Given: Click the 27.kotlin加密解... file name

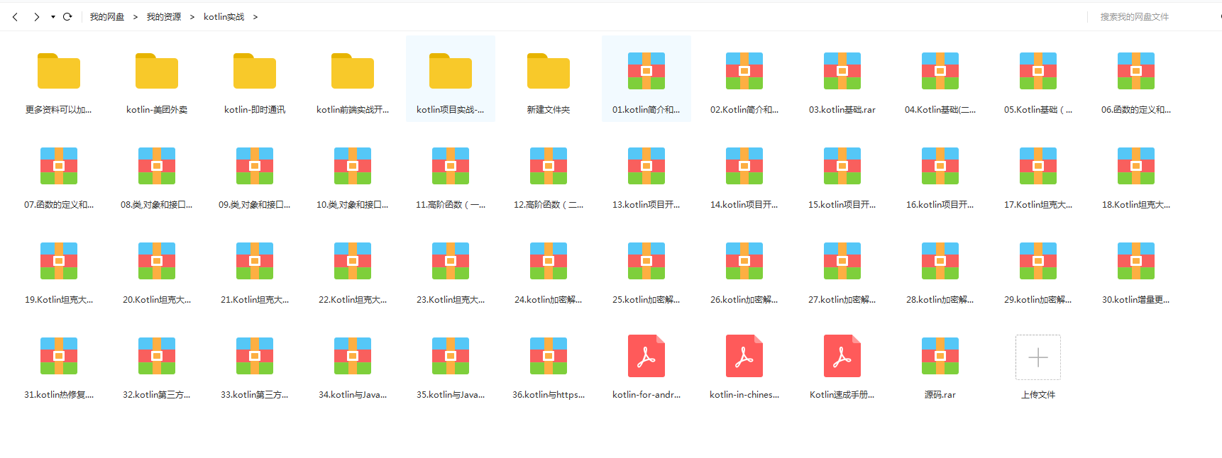Looking at the screenshot, I should point(842,300).
